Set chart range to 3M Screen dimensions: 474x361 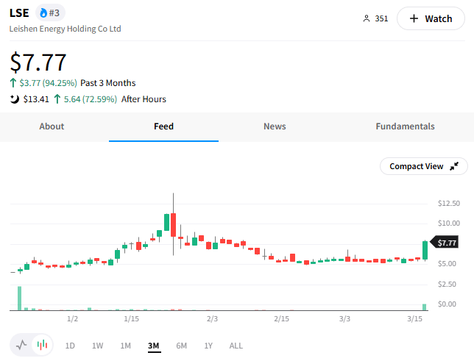pyautogui.click(x=154, y=346)
